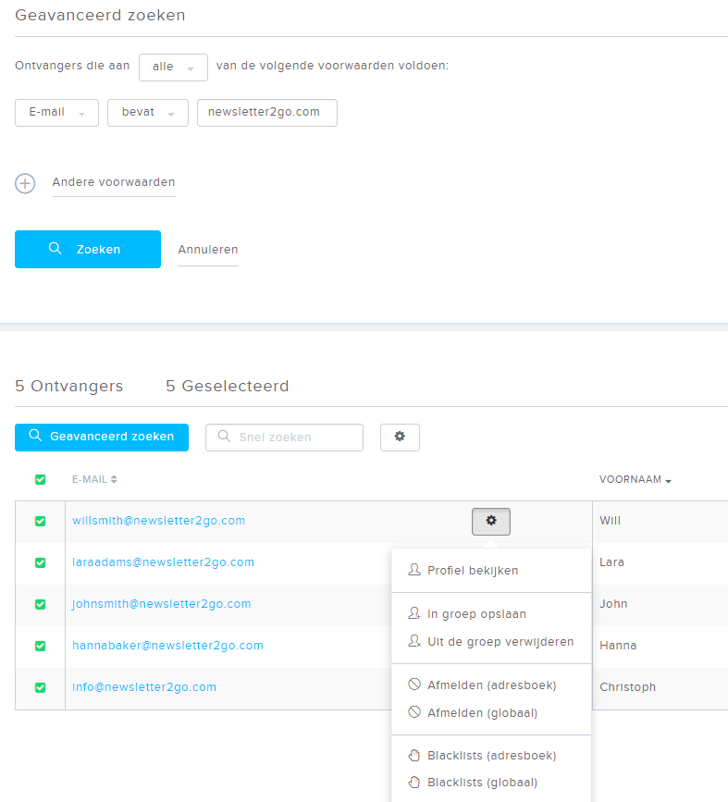Open gear settings next to quick search
The height and width of the screenshot is (802, 728).
400,437
